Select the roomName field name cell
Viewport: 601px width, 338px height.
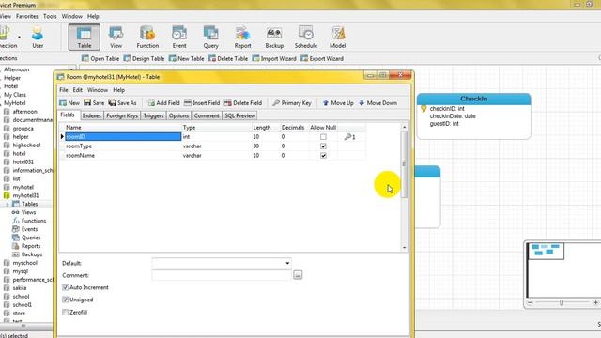tap(123, 155)
